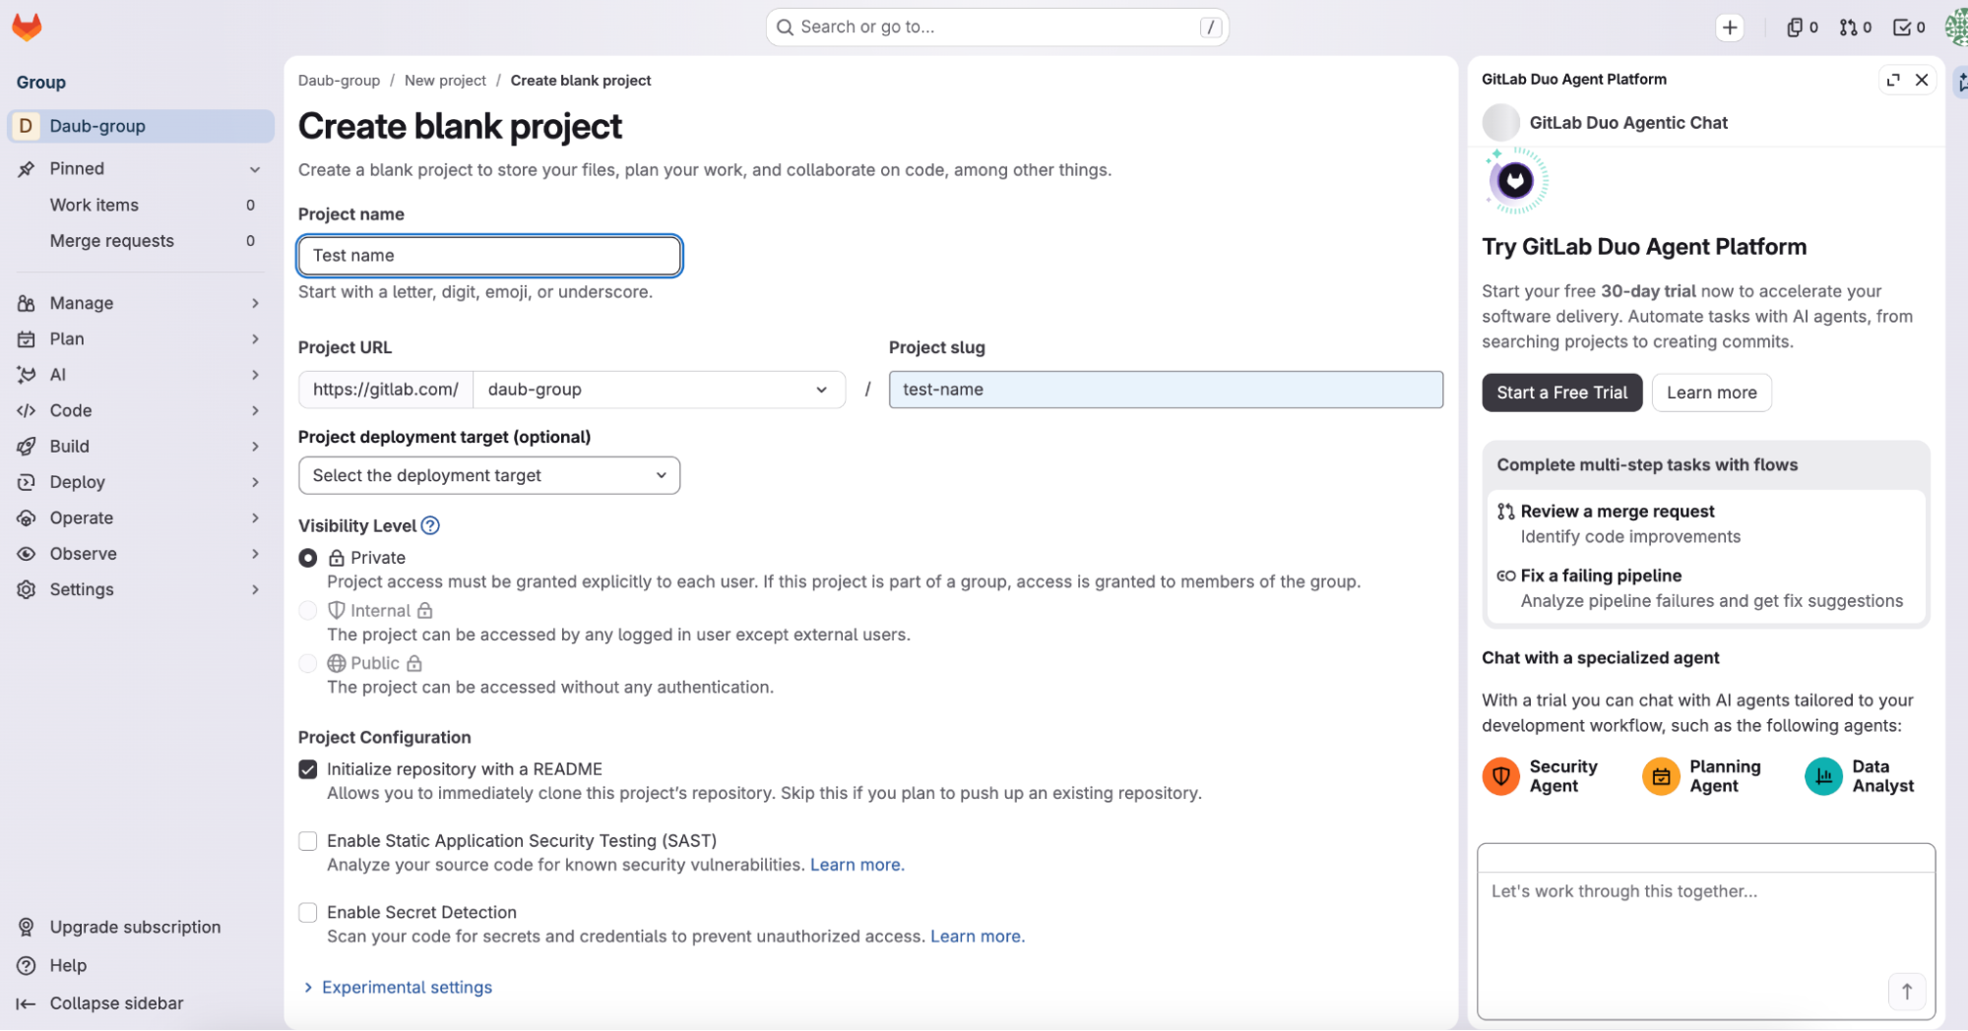This screenshot has width=1968, height=1031.
Task: Open assigned issues counter icon
Action: coord(1802,28)
